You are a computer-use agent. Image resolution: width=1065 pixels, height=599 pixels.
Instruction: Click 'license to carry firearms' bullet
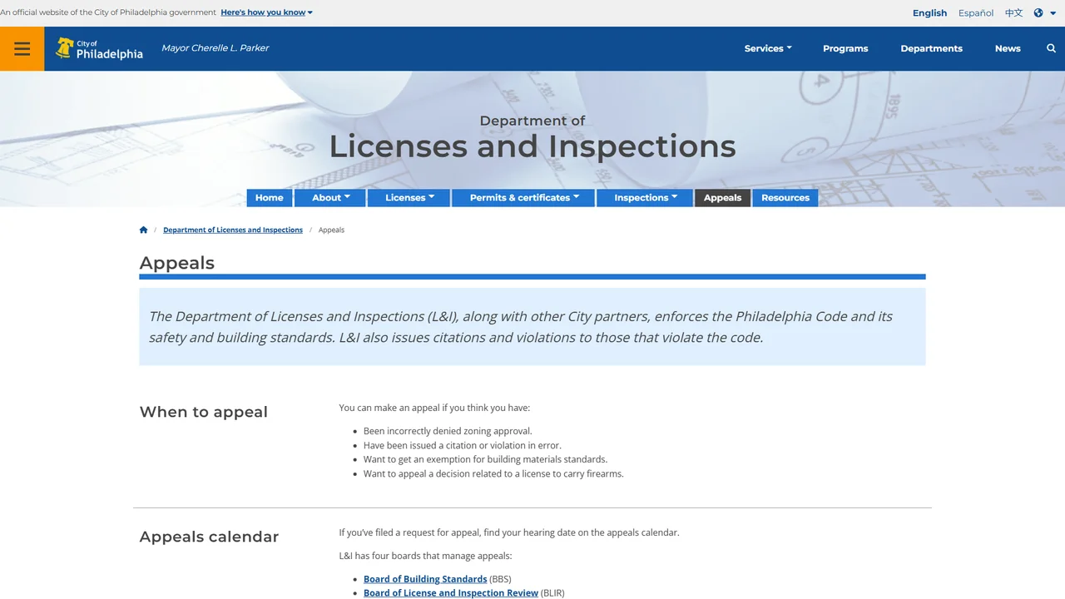click(493, 473)
